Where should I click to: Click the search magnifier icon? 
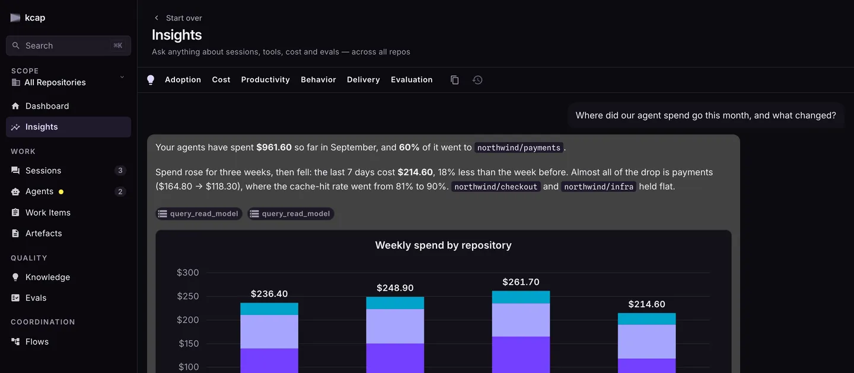[x=16, y=46]
